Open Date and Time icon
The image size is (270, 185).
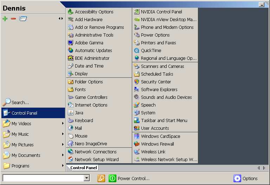[x=70, y=66]
